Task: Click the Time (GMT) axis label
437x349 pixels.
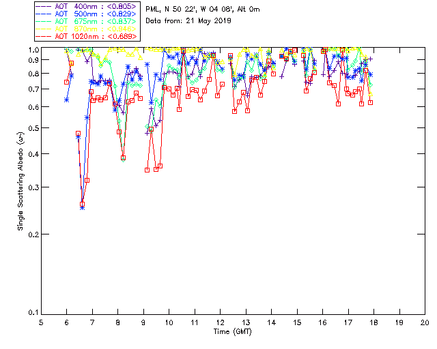Action: [232, 332]
